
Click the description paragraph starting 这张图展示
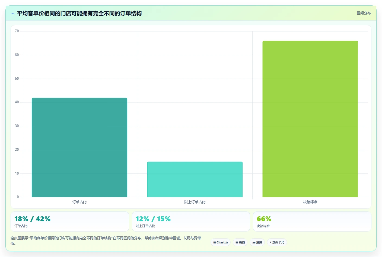[x=106, y=241]
